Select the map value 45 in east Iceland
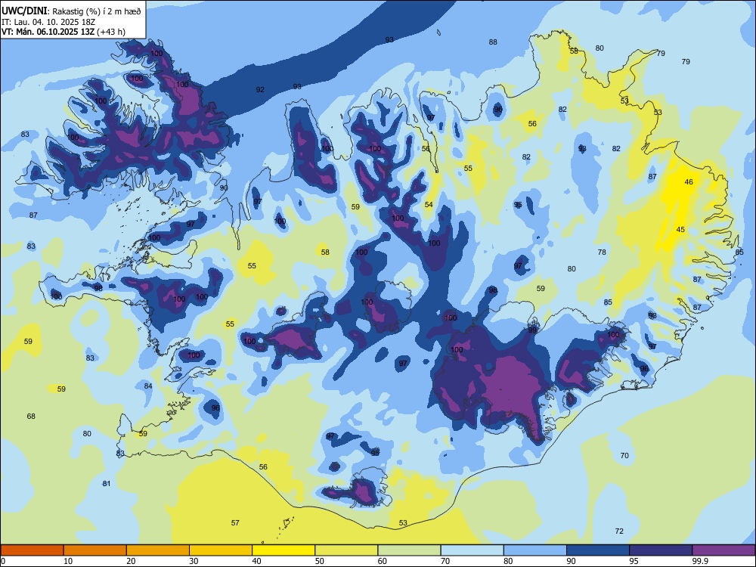 pos(680,230)
